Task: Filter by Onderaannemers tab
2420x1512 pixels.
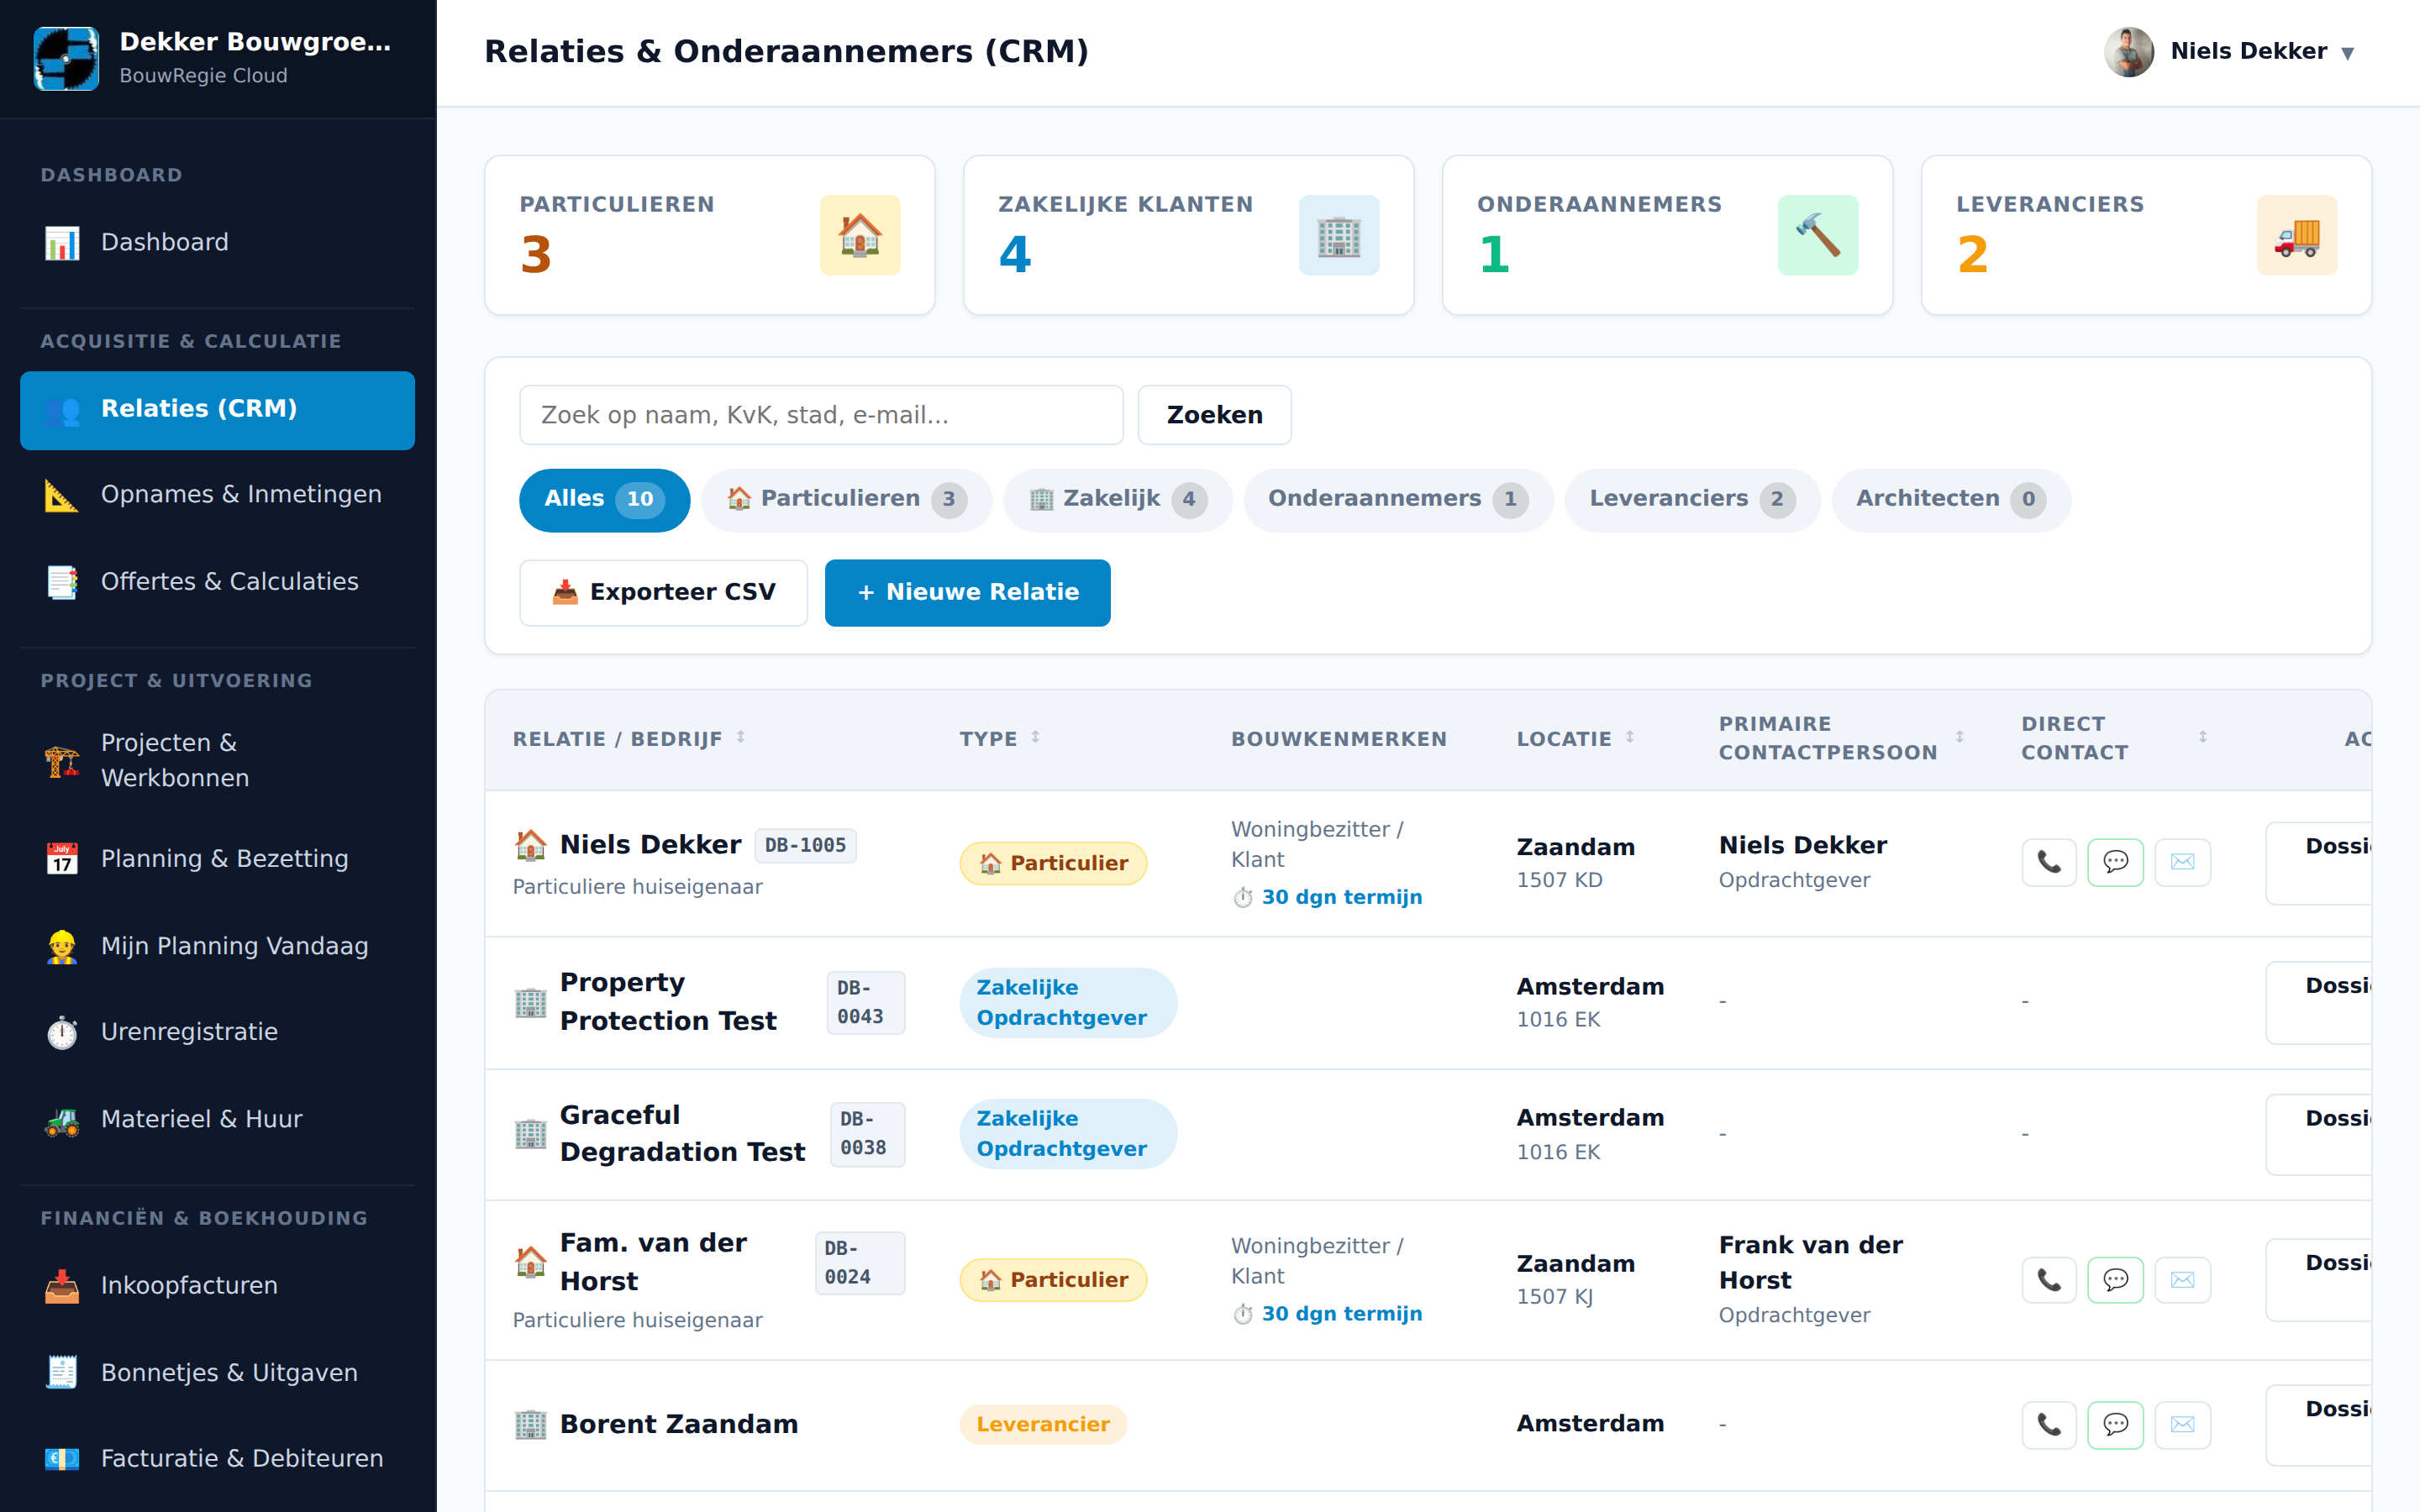Action: pos(1397,499)
